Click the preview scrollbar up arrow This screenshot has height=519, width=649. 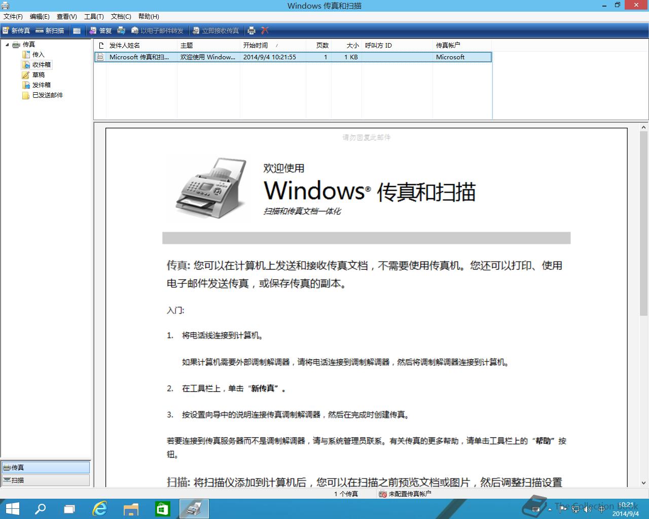[644, 127]
